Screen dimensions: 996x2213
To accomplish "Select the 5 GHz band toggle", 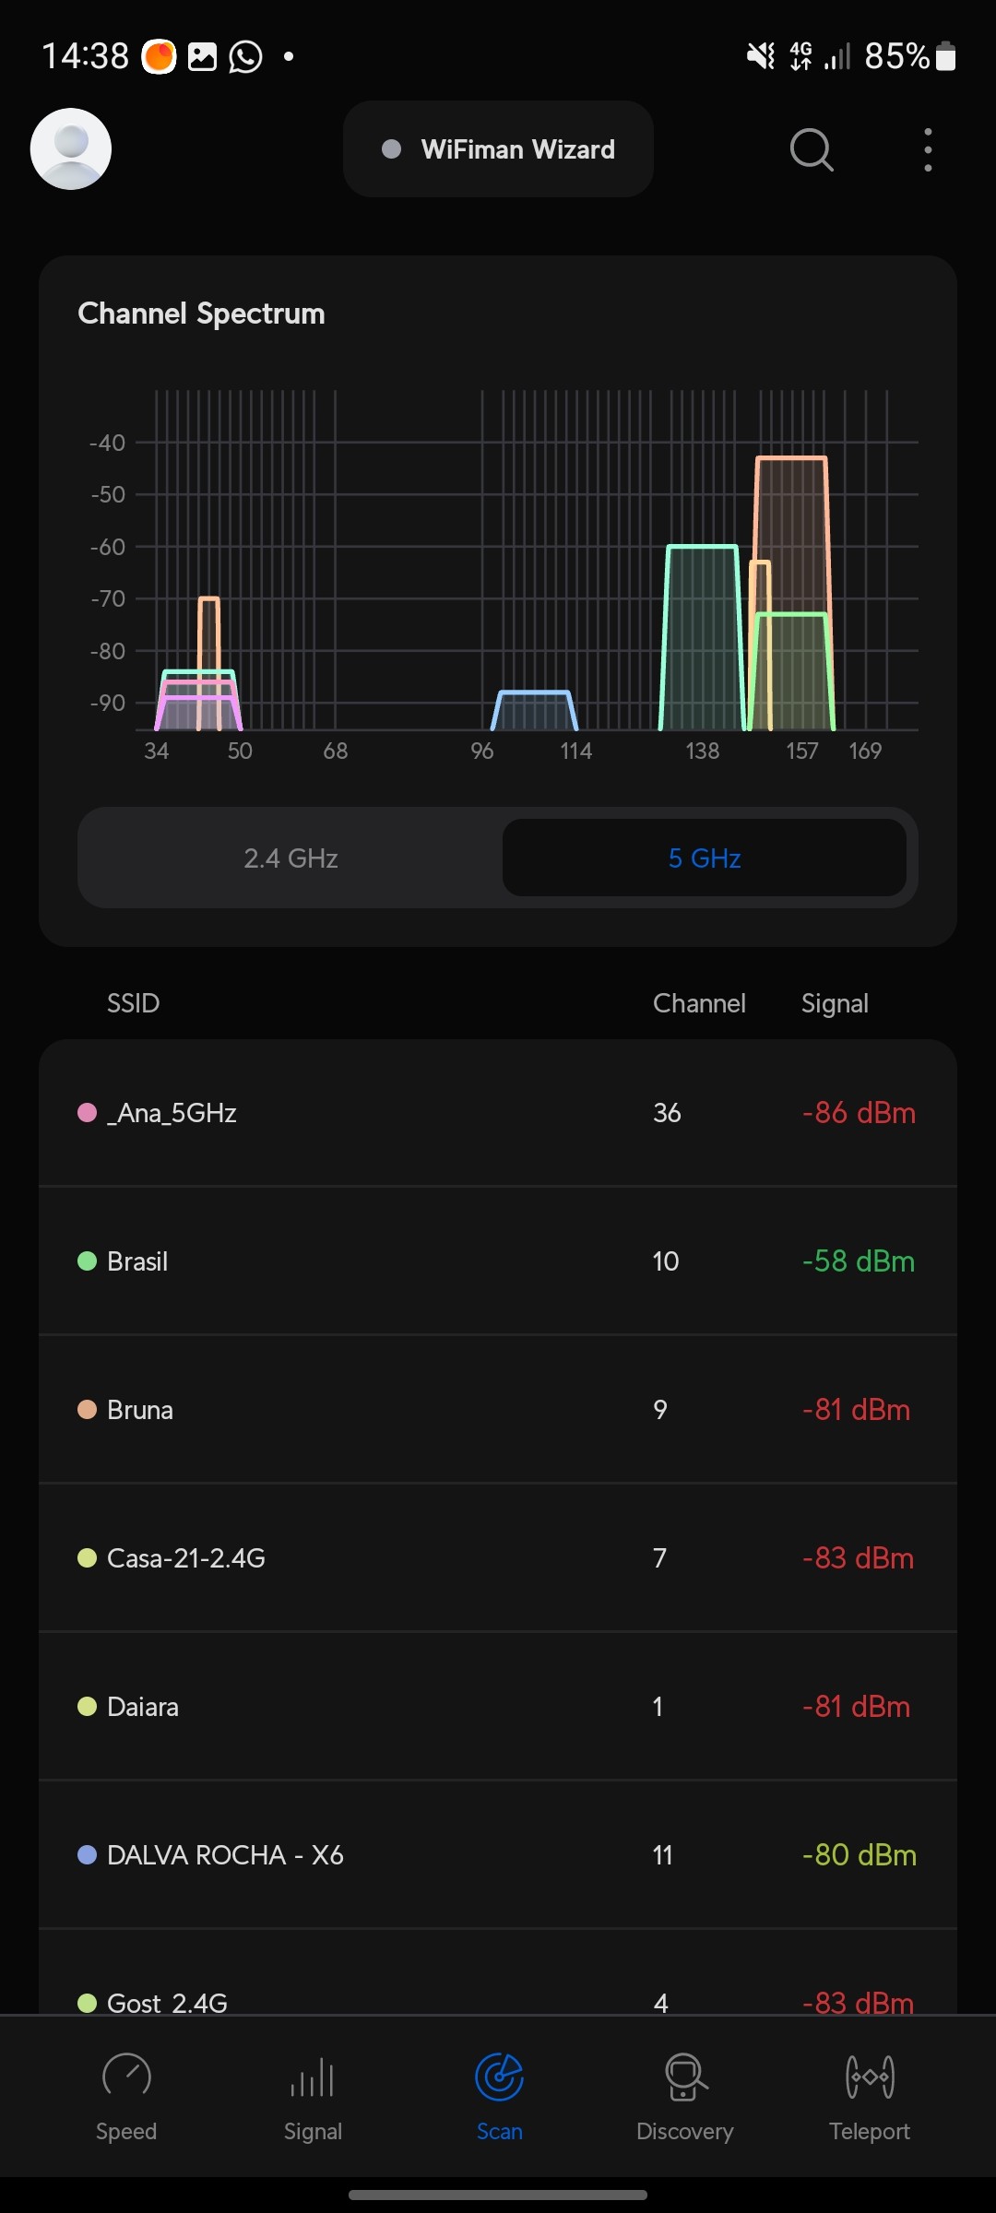I will (705, 858).
